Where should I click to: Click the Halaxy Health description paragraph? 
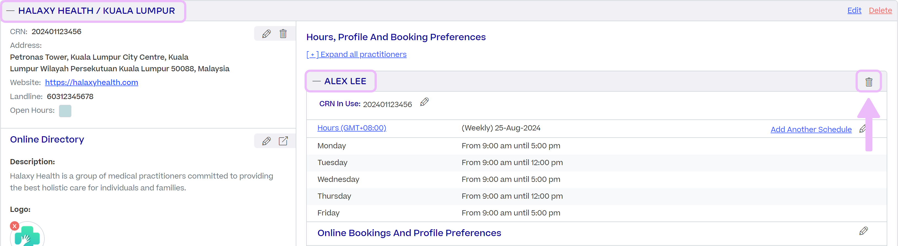tap(141, 182)
